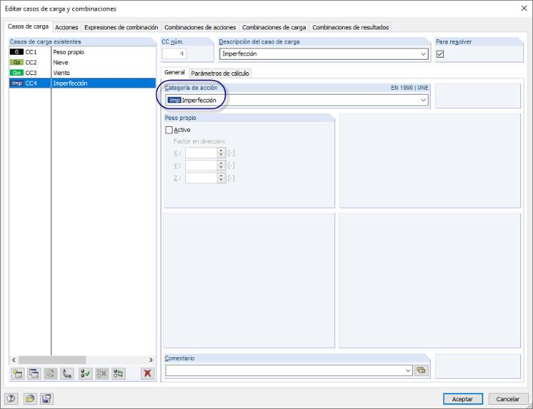The height and width of the screenshot is (409, 533).
Task: Click the Aceptar button
Action: point(463,398)
